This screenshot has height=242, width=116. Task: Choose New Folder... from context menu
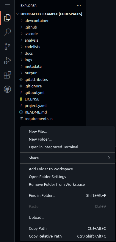pos(68,139)
